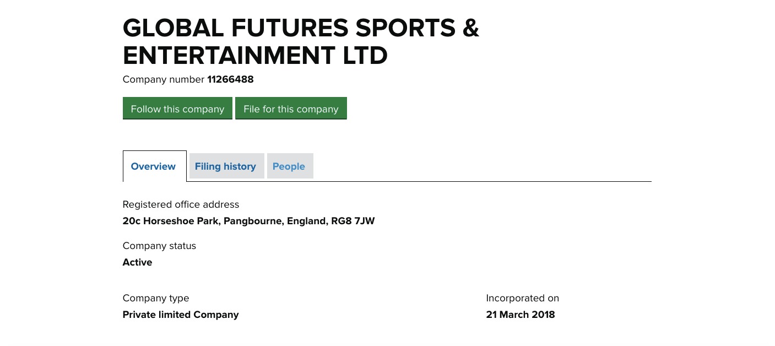The image size is (775, 346).
Task: Click the Private limited Company value
Action: click(x=181, y=315)
